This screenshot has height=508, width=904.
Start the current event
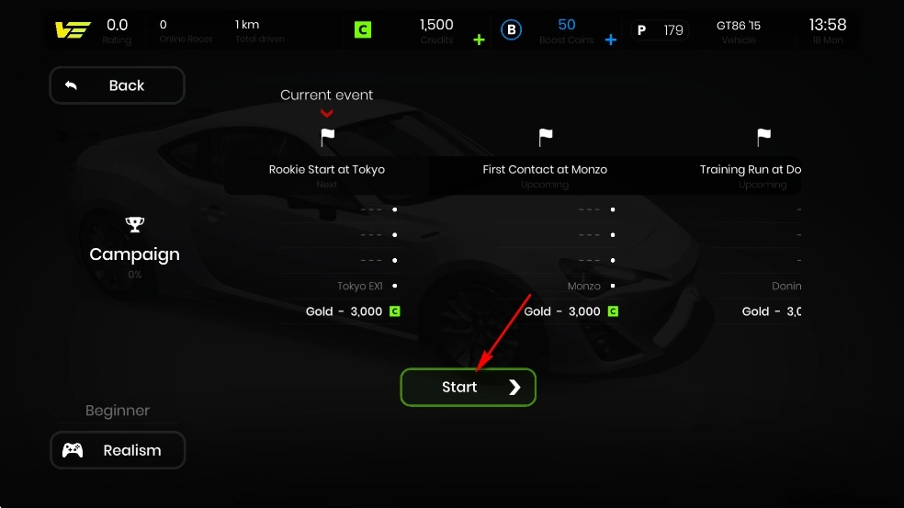(469, 387)
